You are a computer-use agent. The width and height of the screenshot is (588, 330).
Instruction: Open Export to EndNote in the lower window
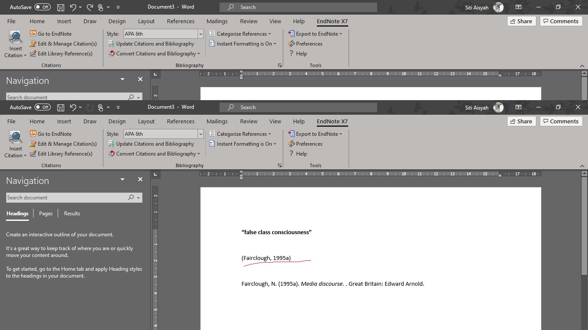coord(315,134)
